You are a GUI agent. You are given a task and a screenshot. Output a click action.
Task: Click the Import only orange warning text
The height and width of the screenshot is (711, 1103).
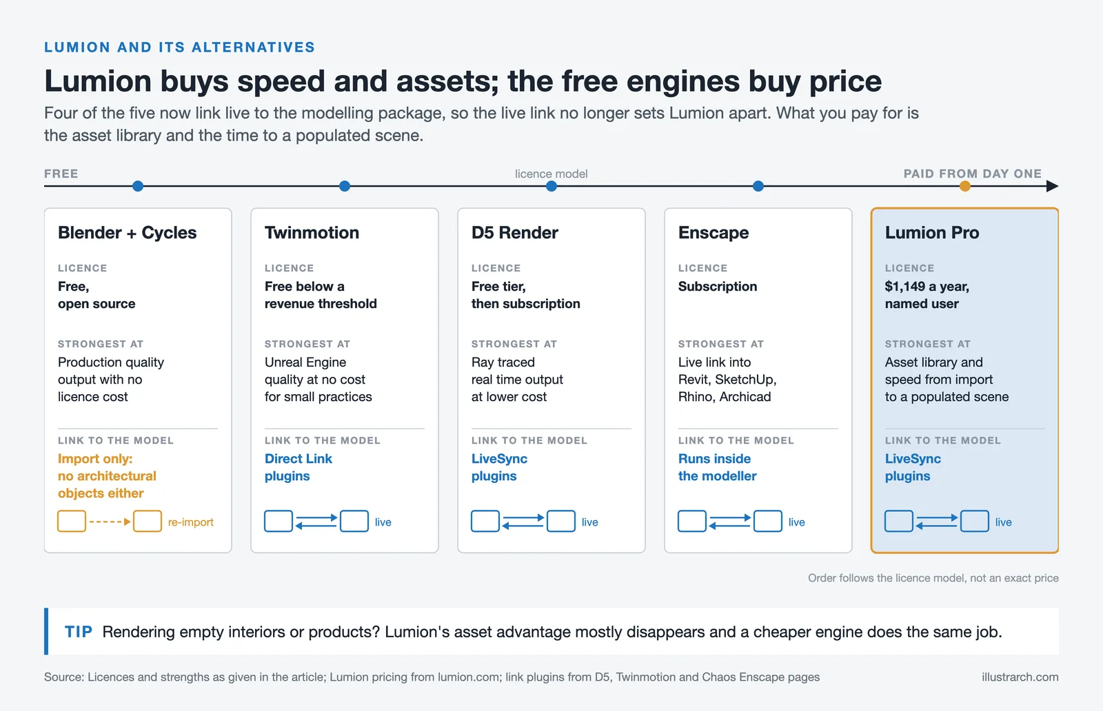pos(107,476)
